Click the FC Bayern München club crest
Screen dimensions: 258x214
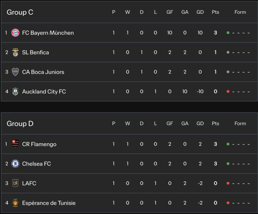[15, 33]
